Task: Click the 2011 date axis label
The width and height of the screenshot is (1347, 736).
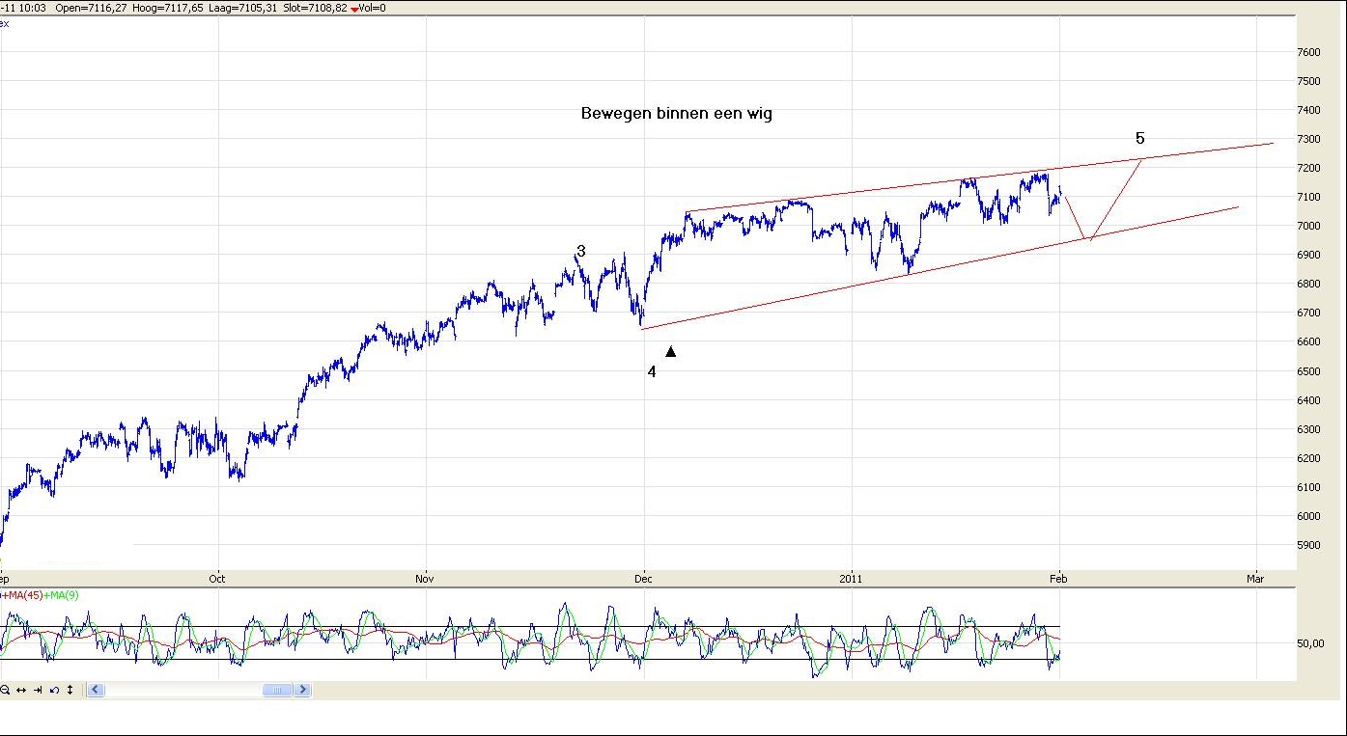Action: [x=851, y=579]
